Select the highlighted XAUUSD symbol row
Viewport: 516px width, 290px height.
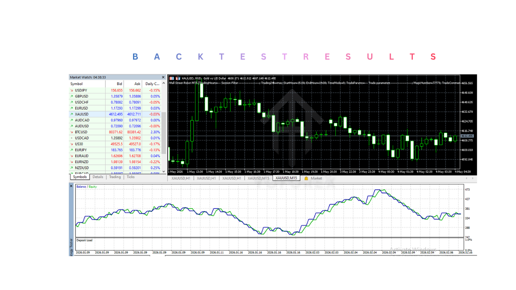pyautogui.click(x=115, y=114)
